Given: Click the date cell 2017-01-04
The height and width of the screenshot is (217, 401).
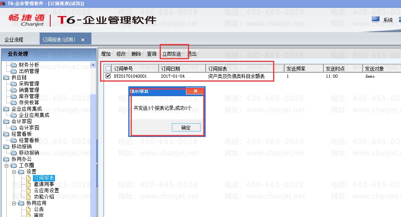Looking at the screenshot, I should point(173,76).
